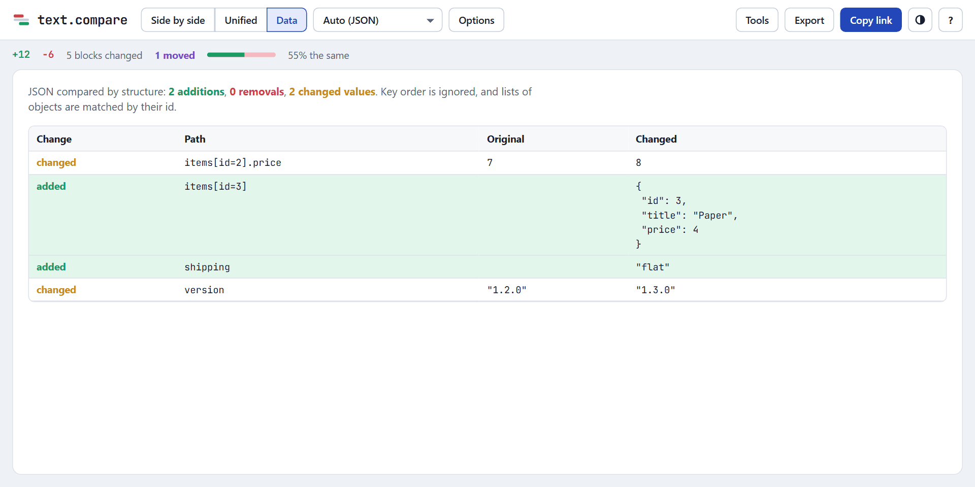The image size is (975, 487).
Task: Select the items[id=2].price path cell
Action: [x=233, y=163]
